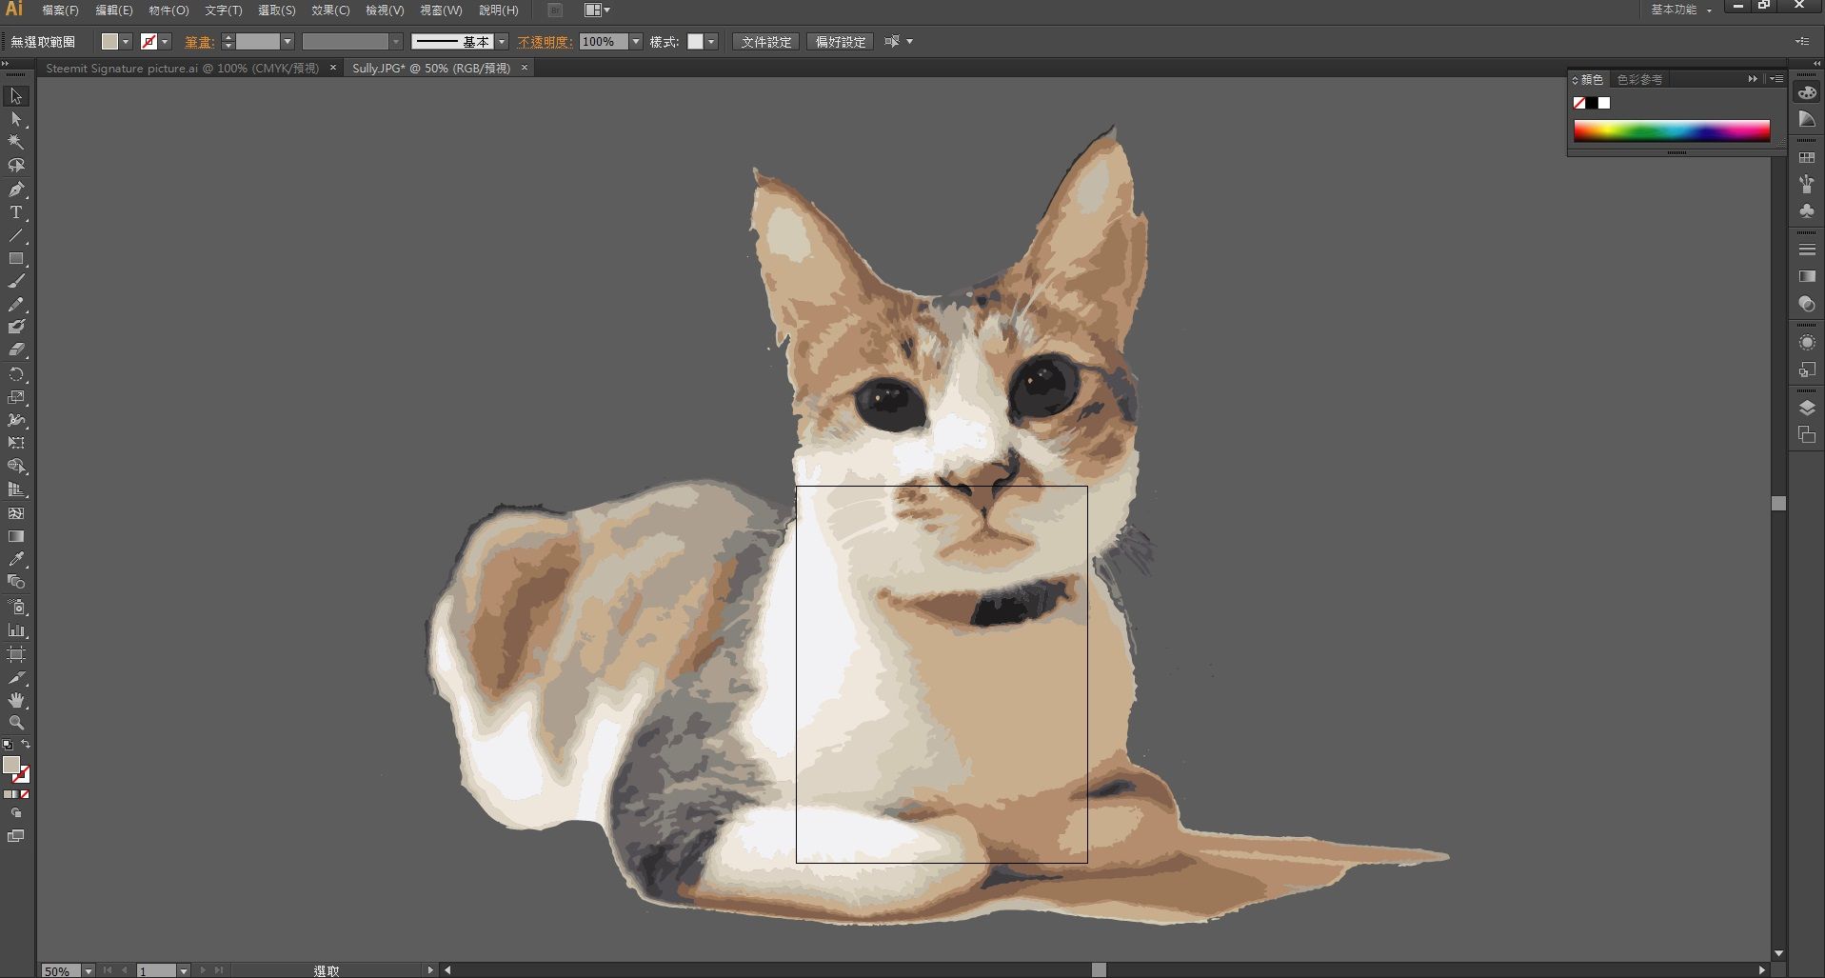Select the Line Segment tool
The width and height of the screenshot is (1825, 978).
pos(16,235)
